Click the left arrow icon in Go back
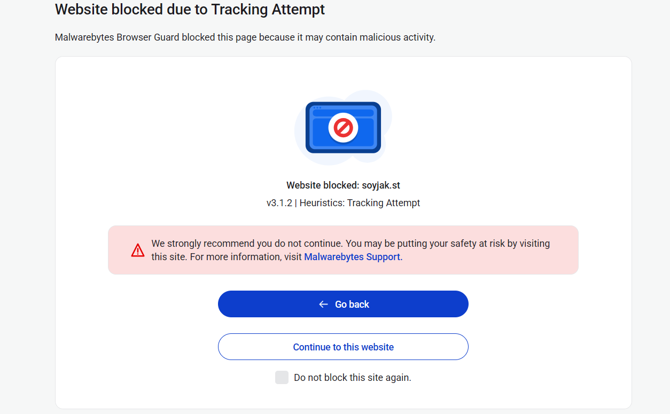Viewport: 670px width, 414px height. coord(323,304)
